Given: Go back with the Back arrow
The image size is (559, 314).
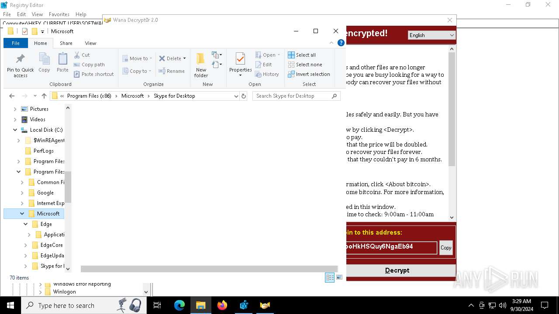Looking at the screenshot, I should pos(12,96).
